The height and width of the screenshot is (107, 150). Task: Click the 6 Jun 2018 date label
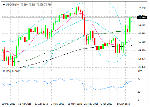tap(106, 104)
